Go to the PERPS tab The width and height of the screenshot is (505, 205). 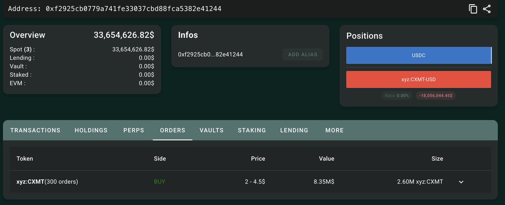134,130
